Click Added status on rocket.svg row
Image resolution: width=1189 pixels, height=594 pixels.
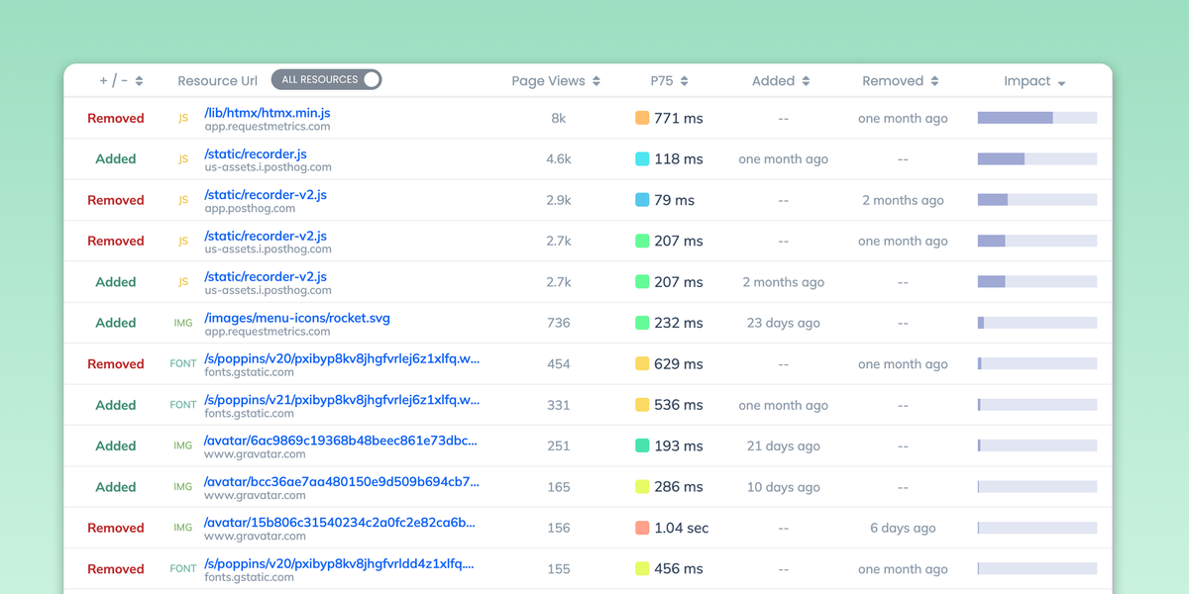pyautogui.click(x=116, y=323)
